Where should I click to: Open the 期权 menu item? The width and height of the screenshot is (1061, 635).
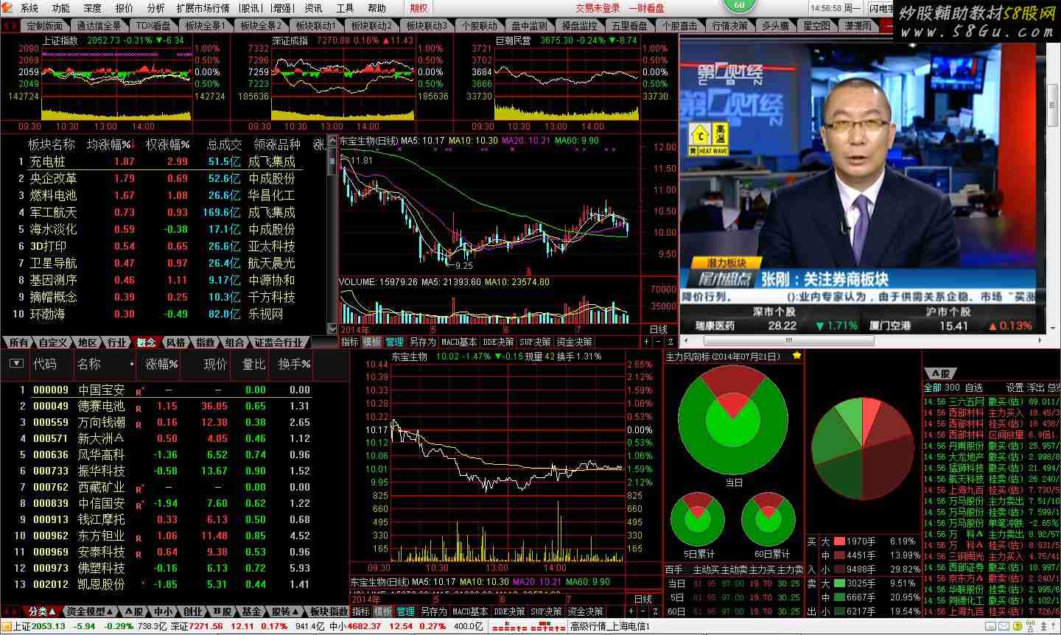[x=419, y=8]
